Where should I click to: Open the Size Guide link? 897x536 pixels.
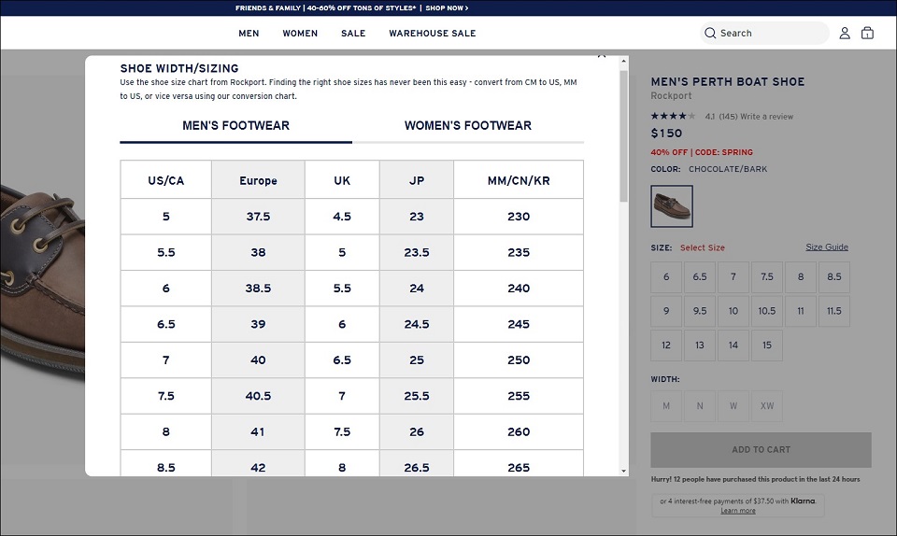tap(827, 247)
